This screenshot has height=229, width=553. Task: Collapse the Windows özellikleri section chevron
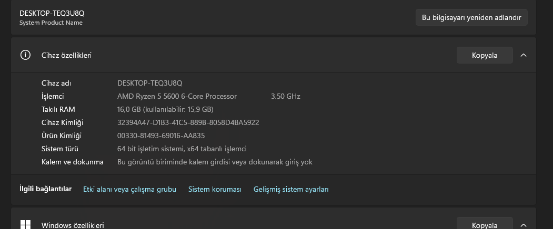click(x=523, y=225)
